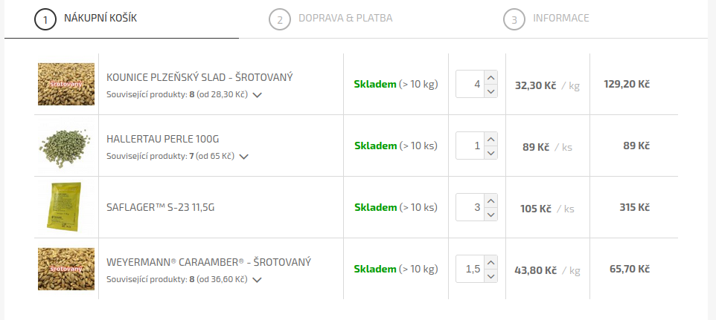
Task: Open Saflager S-23 11,5G product page
Action: [x=160, y=207]
